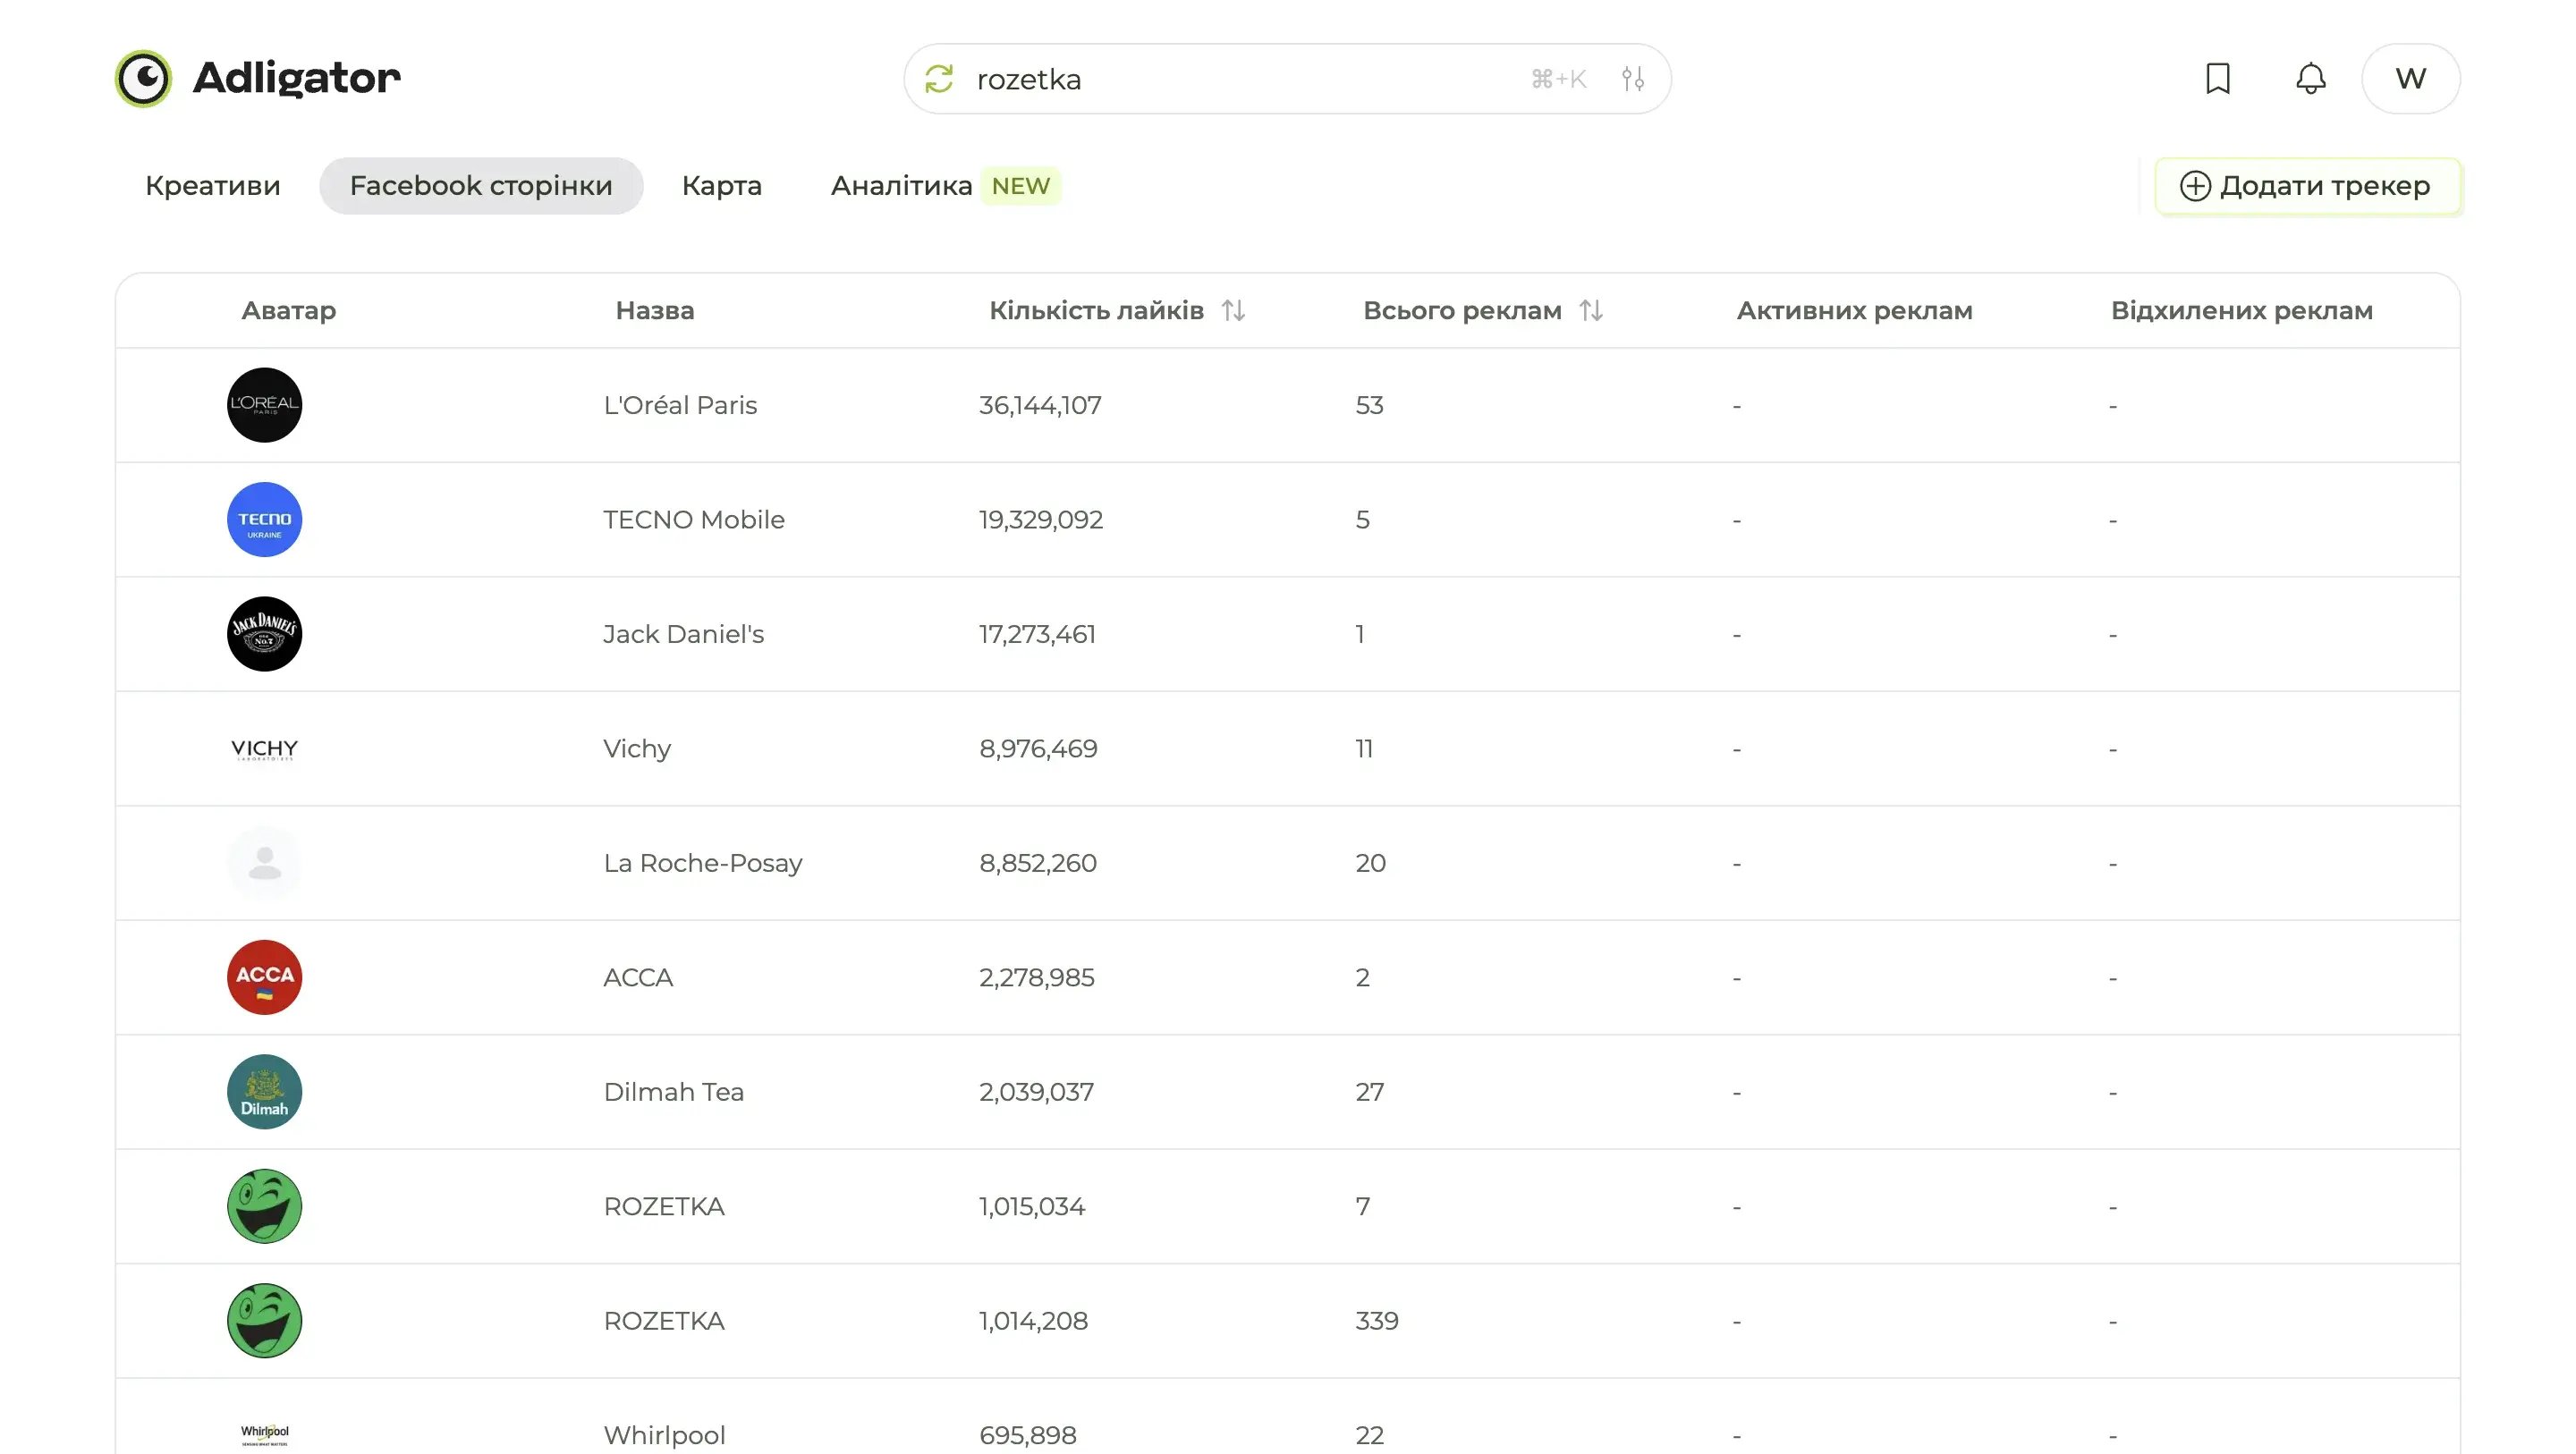Click the total ads value 20
Image resolution: width=2576 pixels, height=1454 pixels.
click(1370, 863)
